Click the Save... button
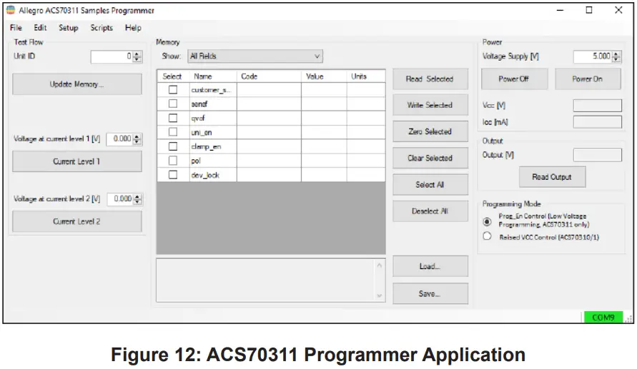The width and height of the screenshot is (637, 369). pos(430,293)
